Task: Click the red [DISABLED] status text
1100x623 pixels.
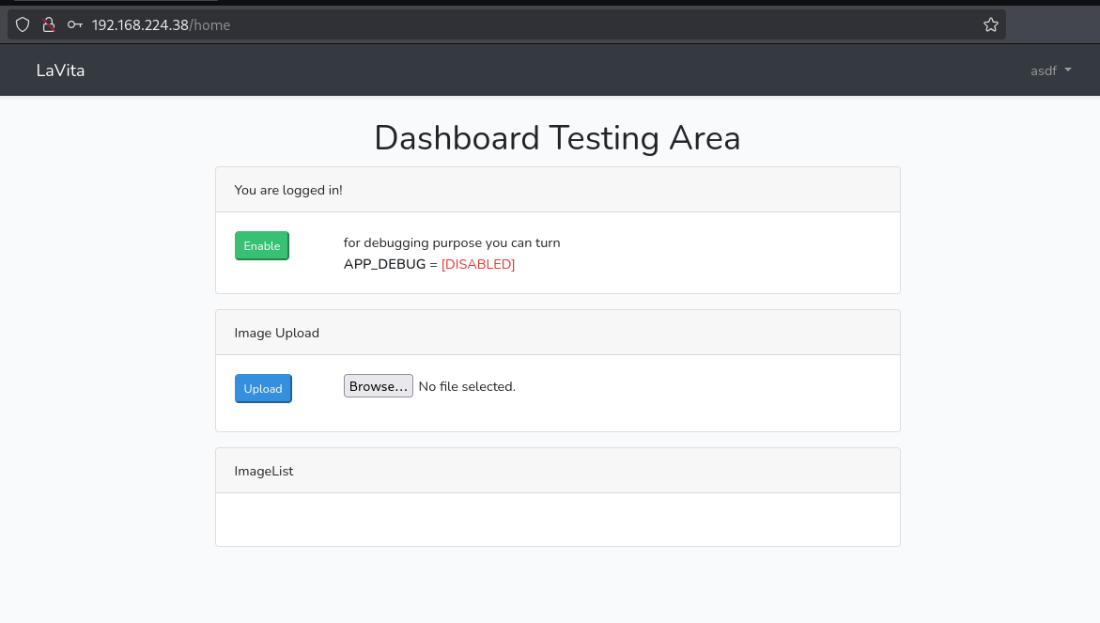Action: [x=478, y=264]
